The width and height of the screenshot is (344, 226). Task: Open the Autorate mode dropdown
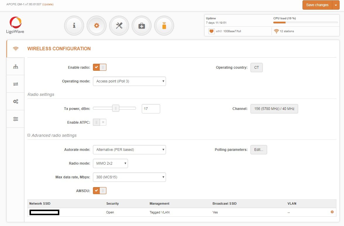129,150
